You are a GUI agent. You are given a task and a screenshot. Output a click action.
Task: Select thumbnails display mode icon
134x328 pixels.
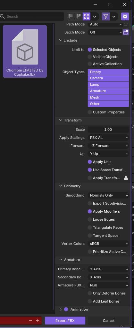(x=86, y=16)
